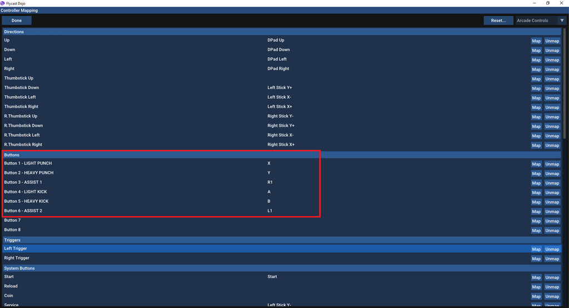The height and width of the screenshot is (308, 569).
Task: Map the R.Thumbstick Left axis
Action: (x=536, y=136)
